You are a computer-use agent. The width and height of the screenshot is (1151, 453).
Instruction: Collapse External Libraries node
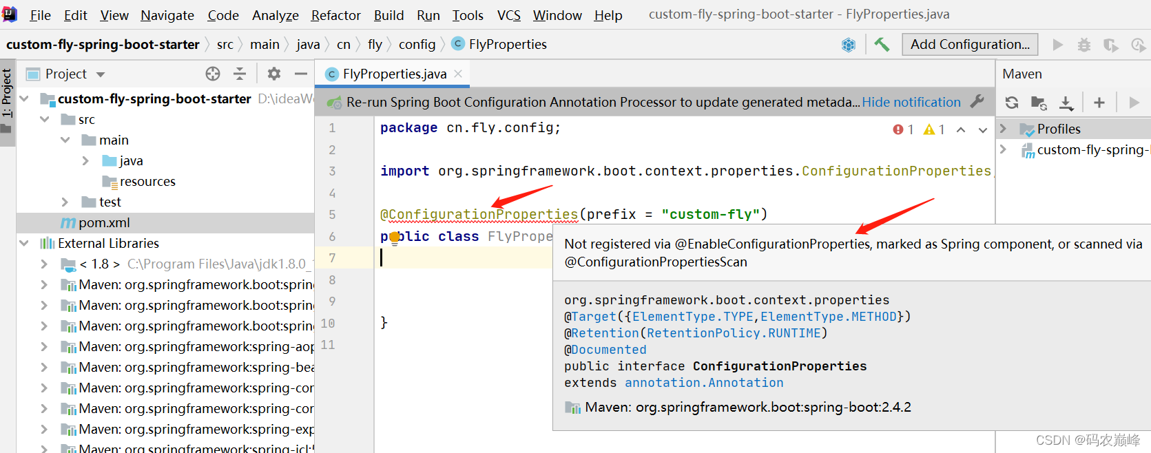(x=25, y=243)
